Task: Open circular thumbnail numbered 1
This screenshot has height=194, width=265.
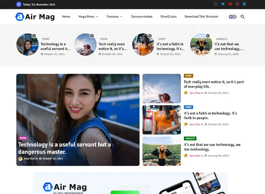Action: point(27,44)
